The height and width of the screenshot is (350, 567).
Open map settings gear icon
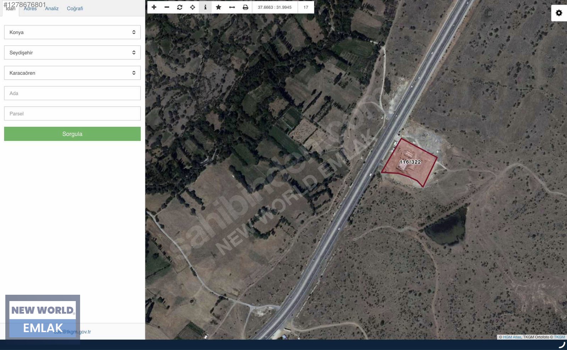(x=559, y=13)
